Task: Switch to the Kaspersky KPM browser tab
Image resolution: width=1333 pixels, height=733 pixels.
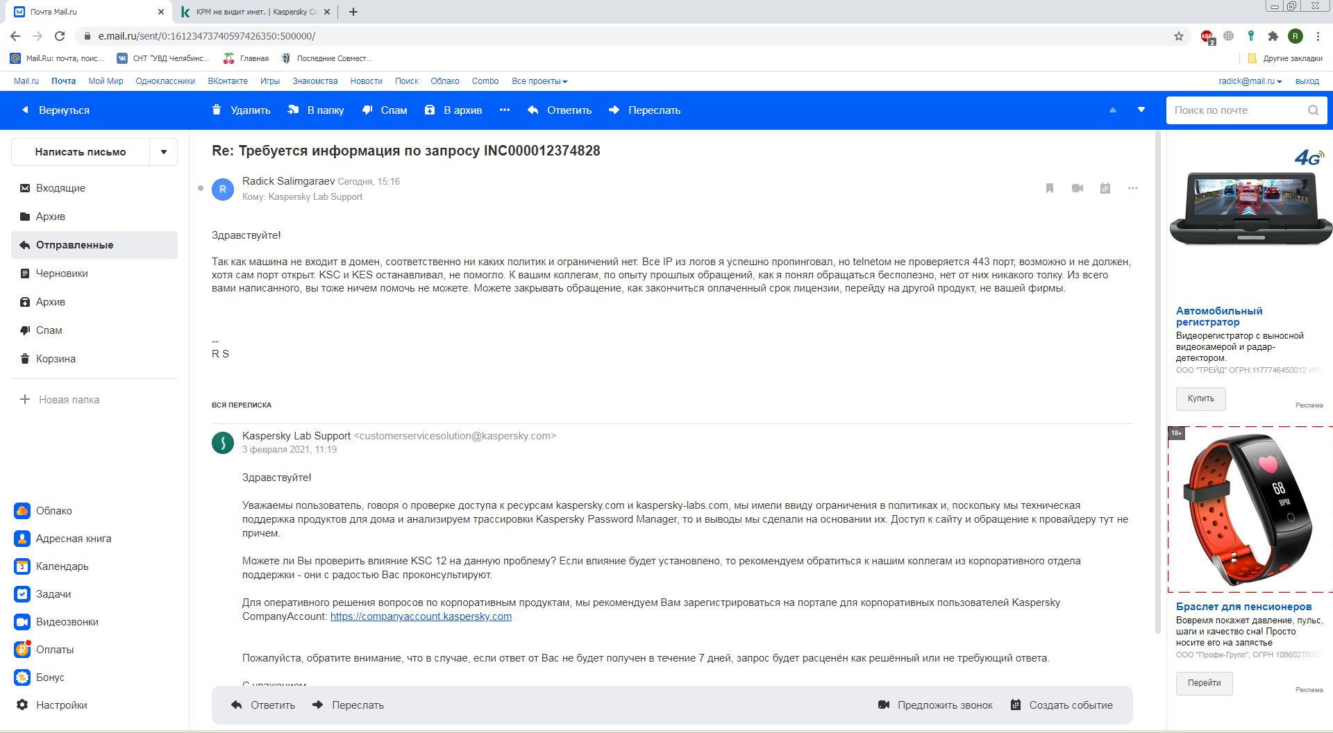Action: point(254,12)
